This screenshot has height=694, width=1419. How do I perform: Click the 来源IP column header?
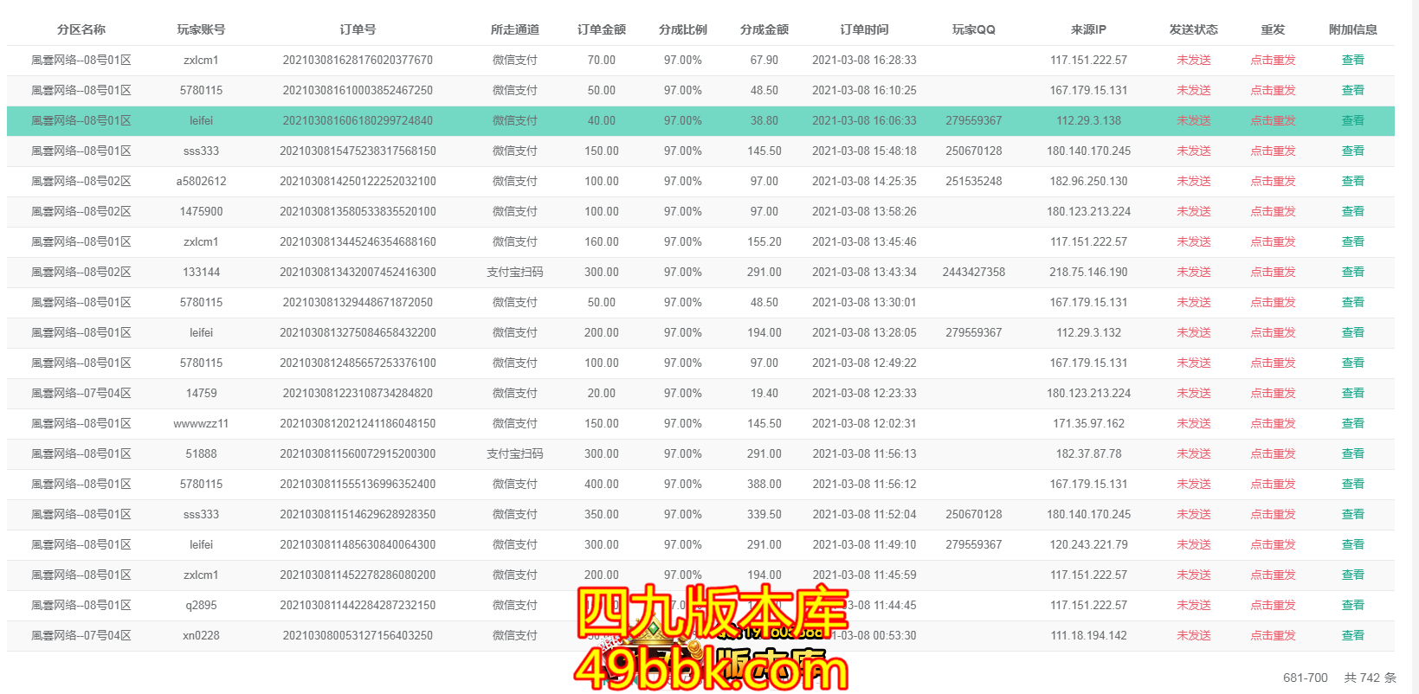tap(1088, 29)
